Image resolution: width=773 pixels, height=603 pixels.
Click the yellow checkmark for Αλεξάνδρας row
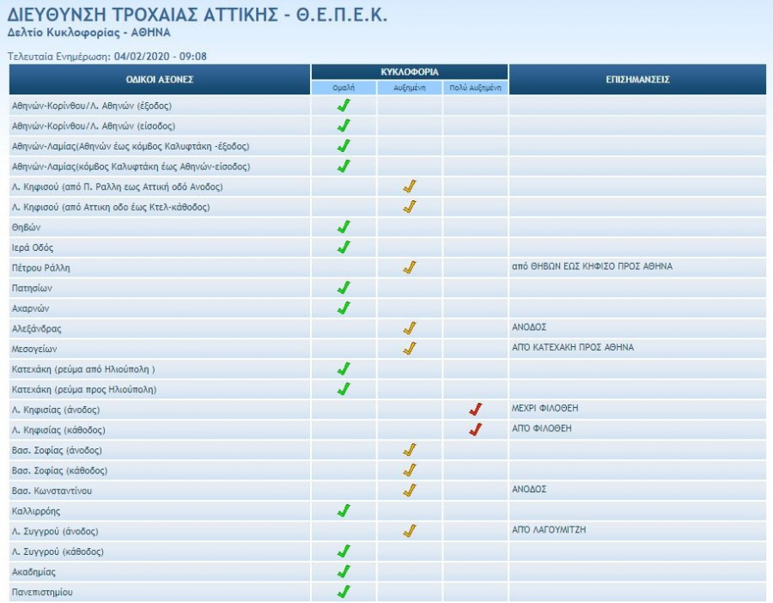(x=410, y=328)
